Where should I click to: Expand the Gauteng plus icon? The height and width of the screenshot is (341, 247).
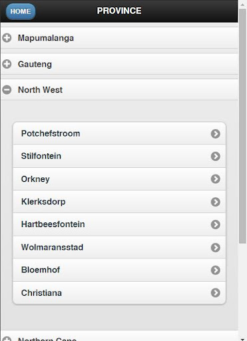click(x=7, y=64)
